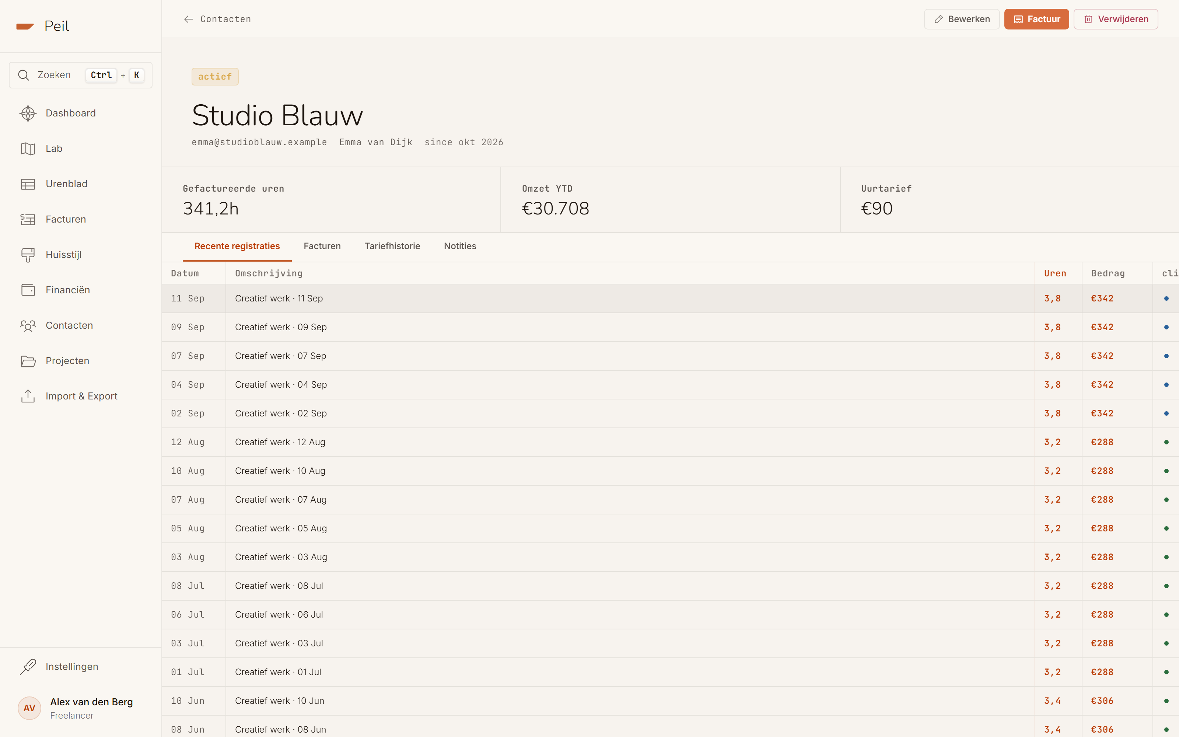Click the Bewerken button
Image resolution: width=1179 pixels, height=737 pixels.
[962, 19]
